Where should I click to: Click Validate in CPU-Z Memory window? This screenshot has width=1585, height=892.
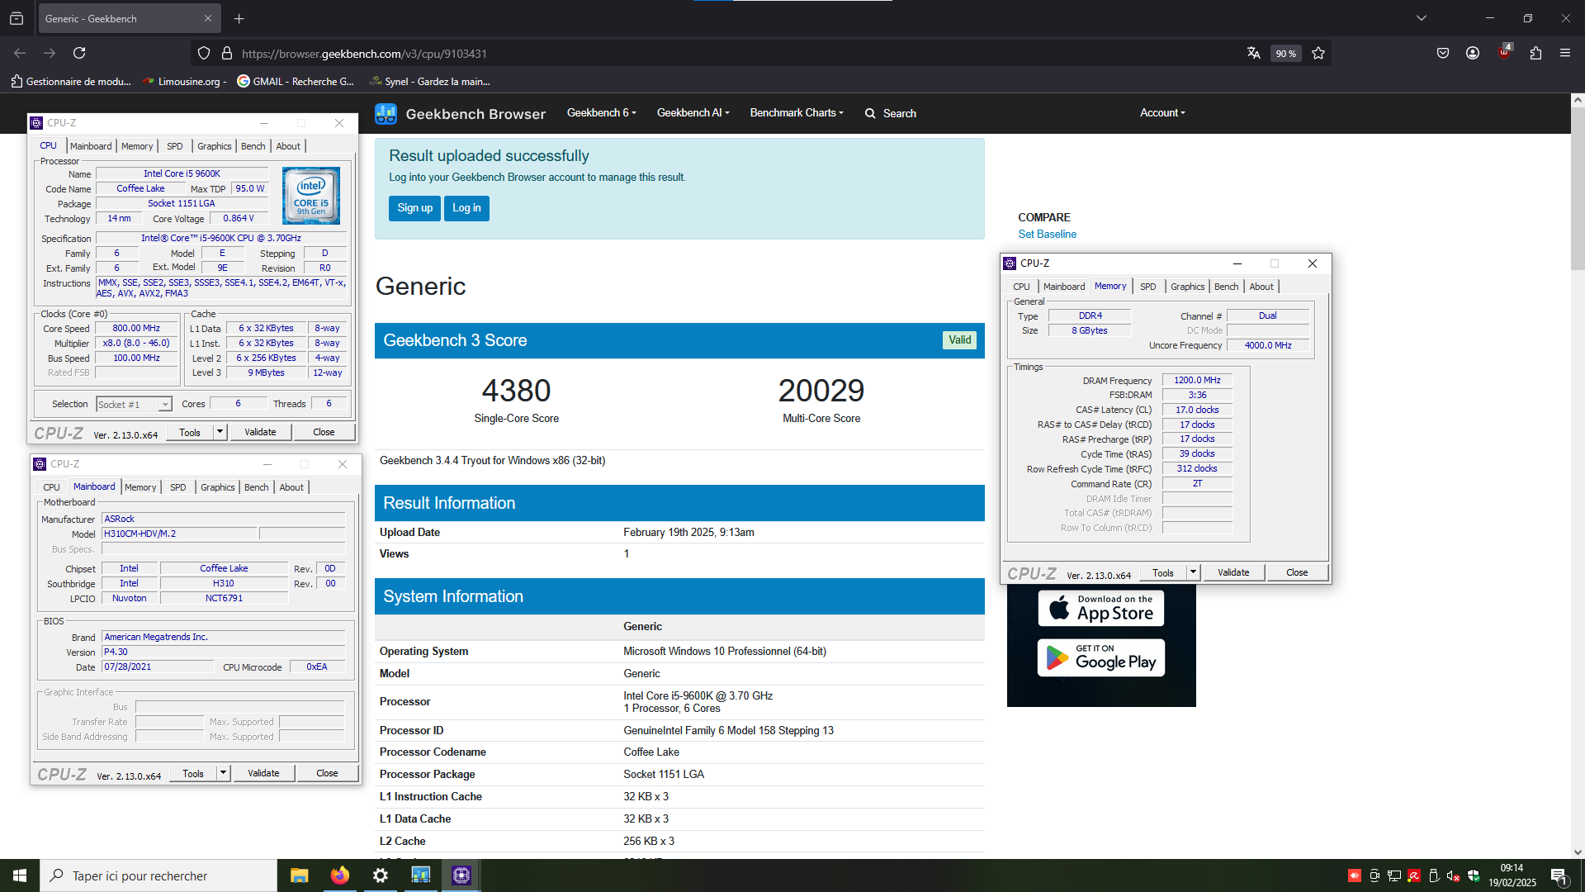1233,572
